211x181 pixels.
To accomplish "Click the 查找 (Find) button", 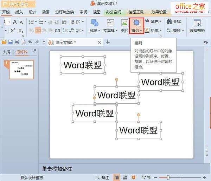I will click(x=174, y=21).
